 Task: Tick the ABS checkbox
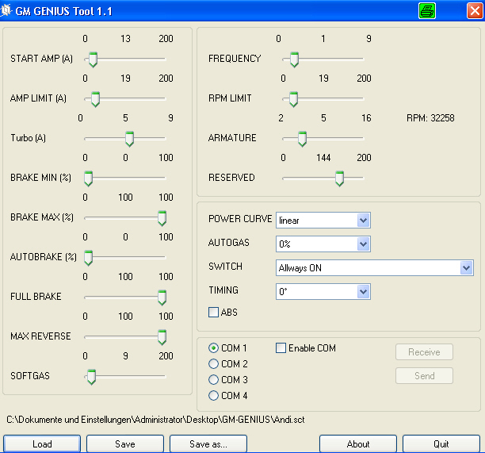(x=213, y=312)
